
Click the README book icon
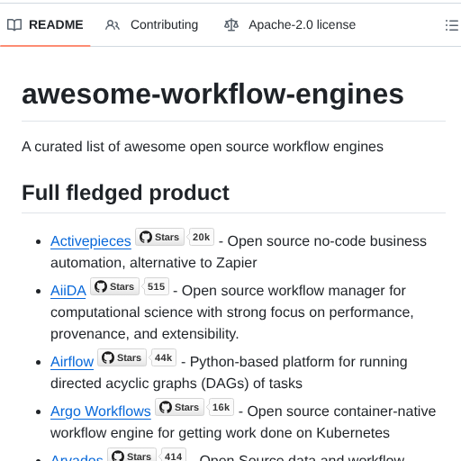(14, 25)
